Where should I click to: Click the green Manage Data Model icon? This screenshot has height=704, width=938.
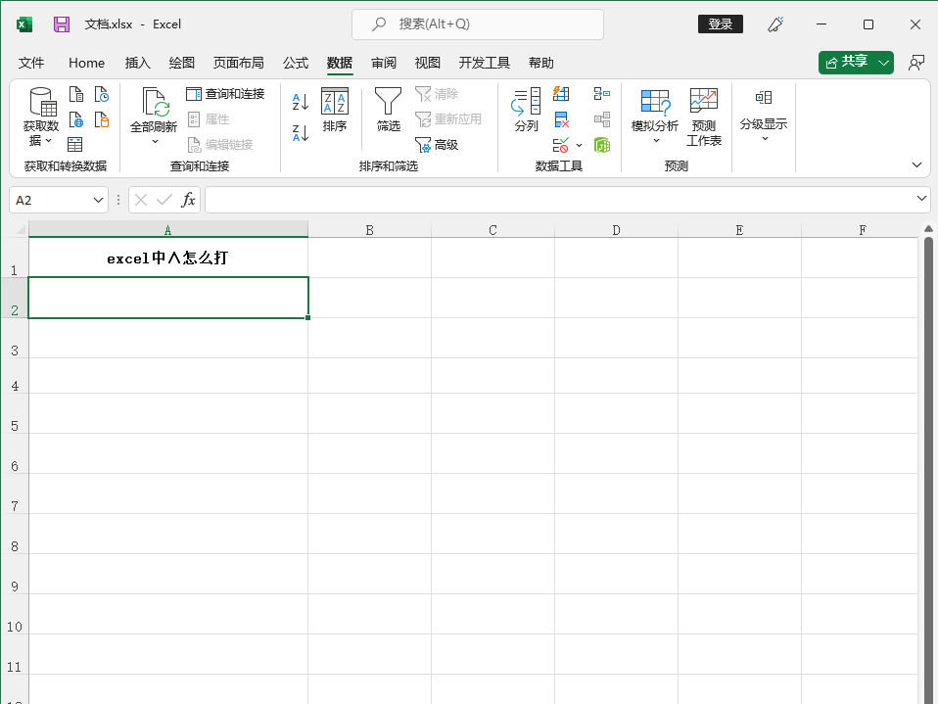pyautogui.click(x=602, y=145)
